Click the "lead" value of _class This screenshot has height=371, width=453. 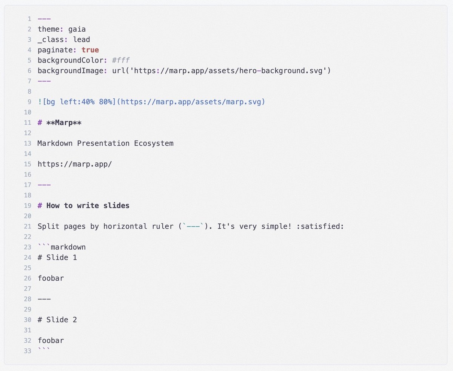pyautogui.click(x=81, y=40)
